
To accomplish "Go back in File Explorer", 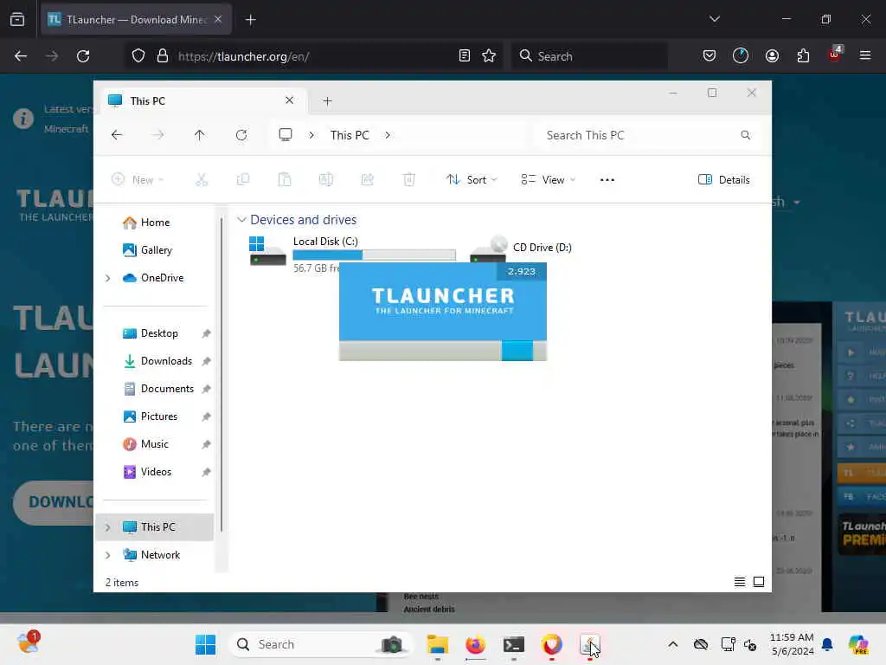I will point(117,135).
